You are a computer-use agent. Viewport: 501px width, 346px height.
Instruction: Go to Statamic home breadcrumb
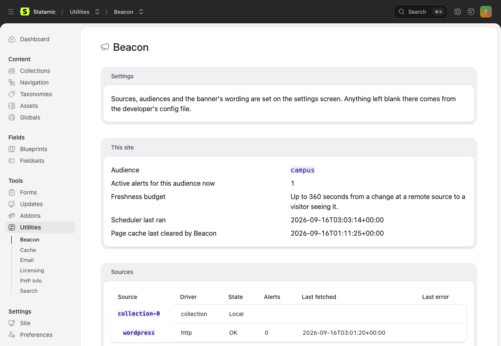[x=44, y=12]
